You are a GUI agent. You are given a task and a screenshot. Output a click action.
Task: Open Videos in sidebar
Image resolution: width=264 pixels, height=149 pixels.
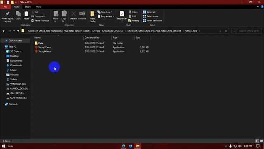[14, 79]
